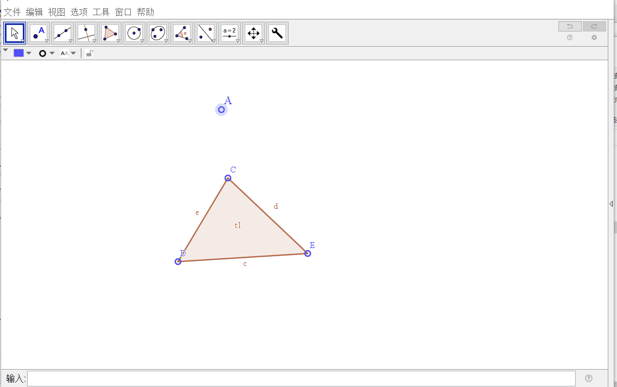Expand the label text size dropdown

[68, 53]
